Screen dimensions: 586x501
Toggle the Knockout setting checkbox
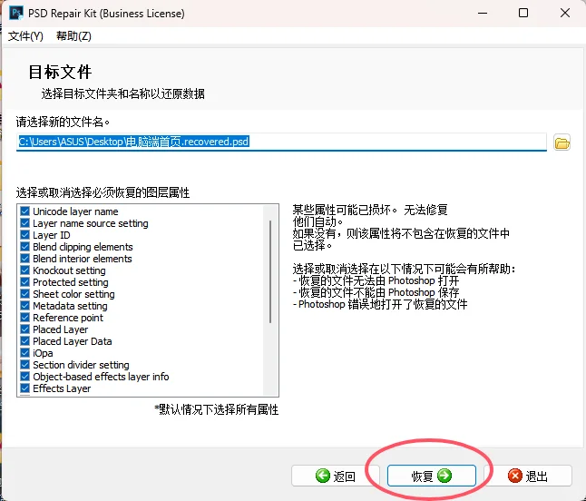point(25,270)
